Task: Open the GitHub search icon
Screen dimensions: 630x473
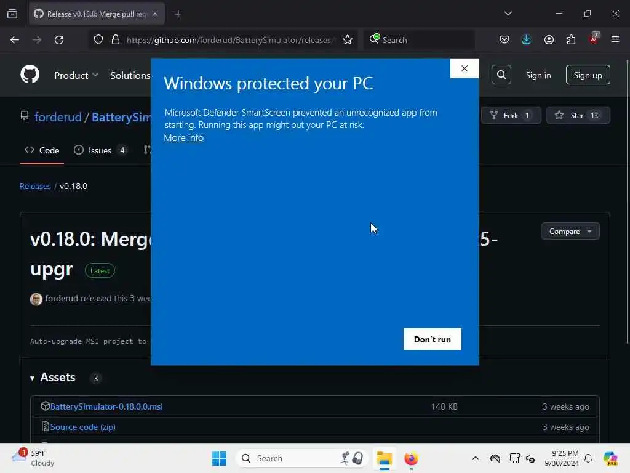Action: (501, 75)
